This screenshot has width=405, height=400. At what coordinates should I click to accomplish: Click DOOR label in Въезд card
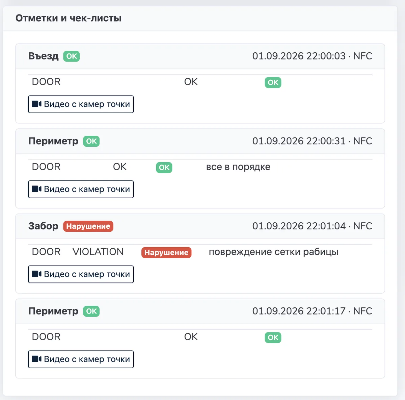[46, 82]
